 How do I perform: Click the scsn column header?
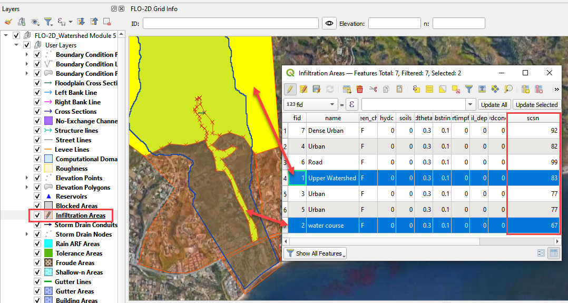tap(532, 118)
